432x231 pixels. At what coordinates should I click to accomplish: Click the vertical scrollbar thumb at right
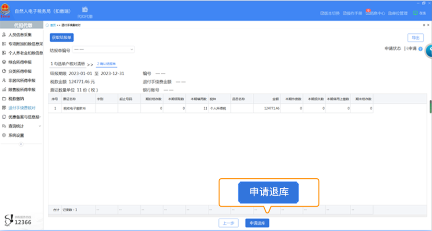click(431, 107)
